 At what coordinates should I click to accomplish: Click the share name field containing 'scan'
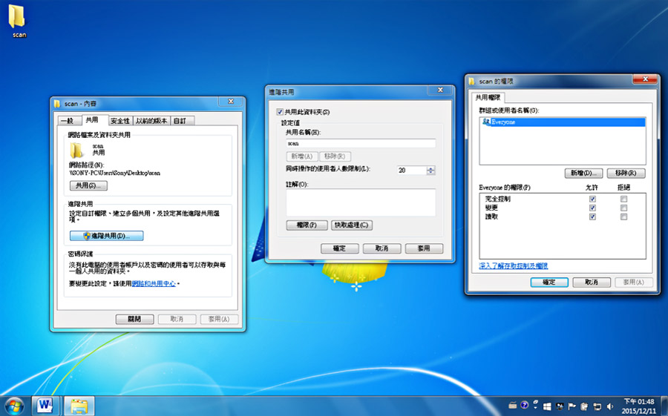[x=361, y=144]
